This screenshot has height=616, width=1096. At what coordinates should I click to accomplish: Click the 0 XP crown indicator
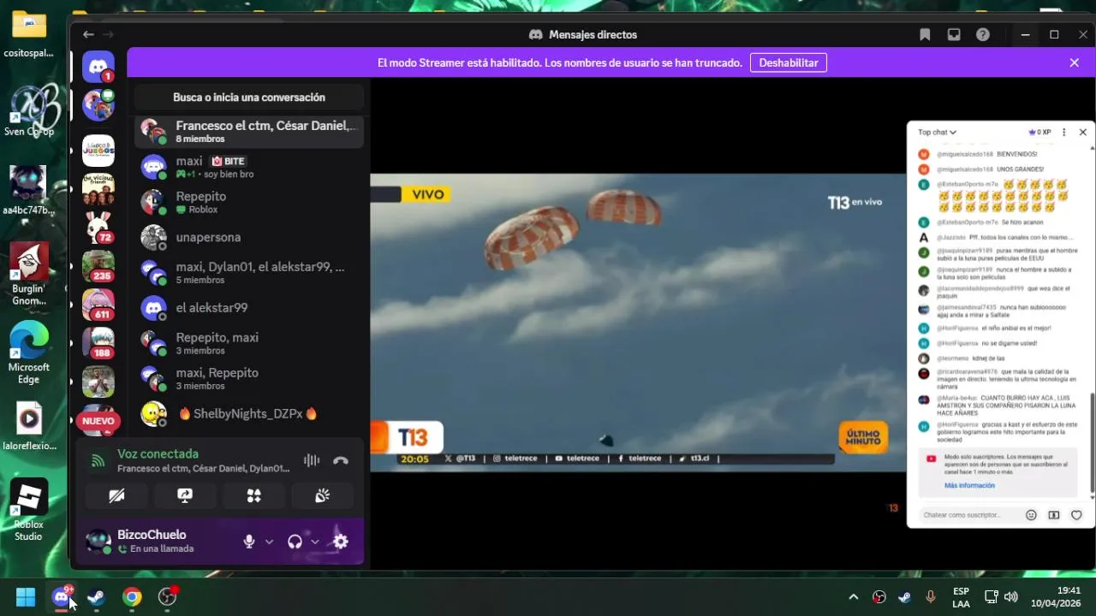1039,133
